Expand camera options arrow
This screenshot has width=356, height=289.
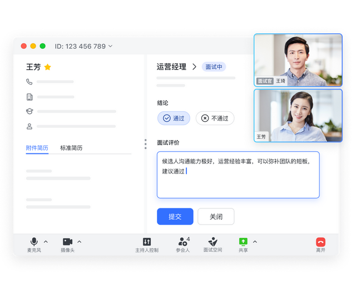pyautogui.click(x=79, y=242)
